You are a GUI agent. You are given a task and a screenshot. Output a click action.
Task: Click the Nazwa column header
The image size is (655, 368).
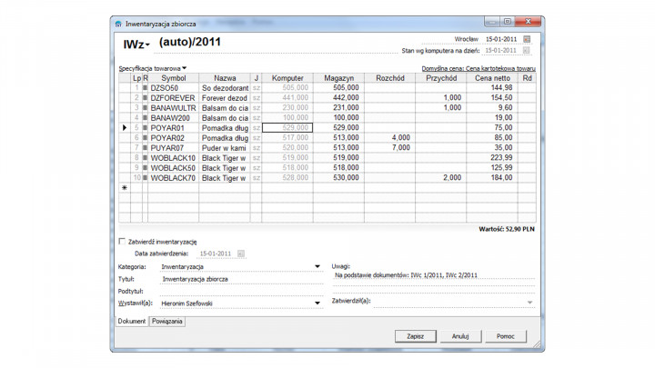225,78
